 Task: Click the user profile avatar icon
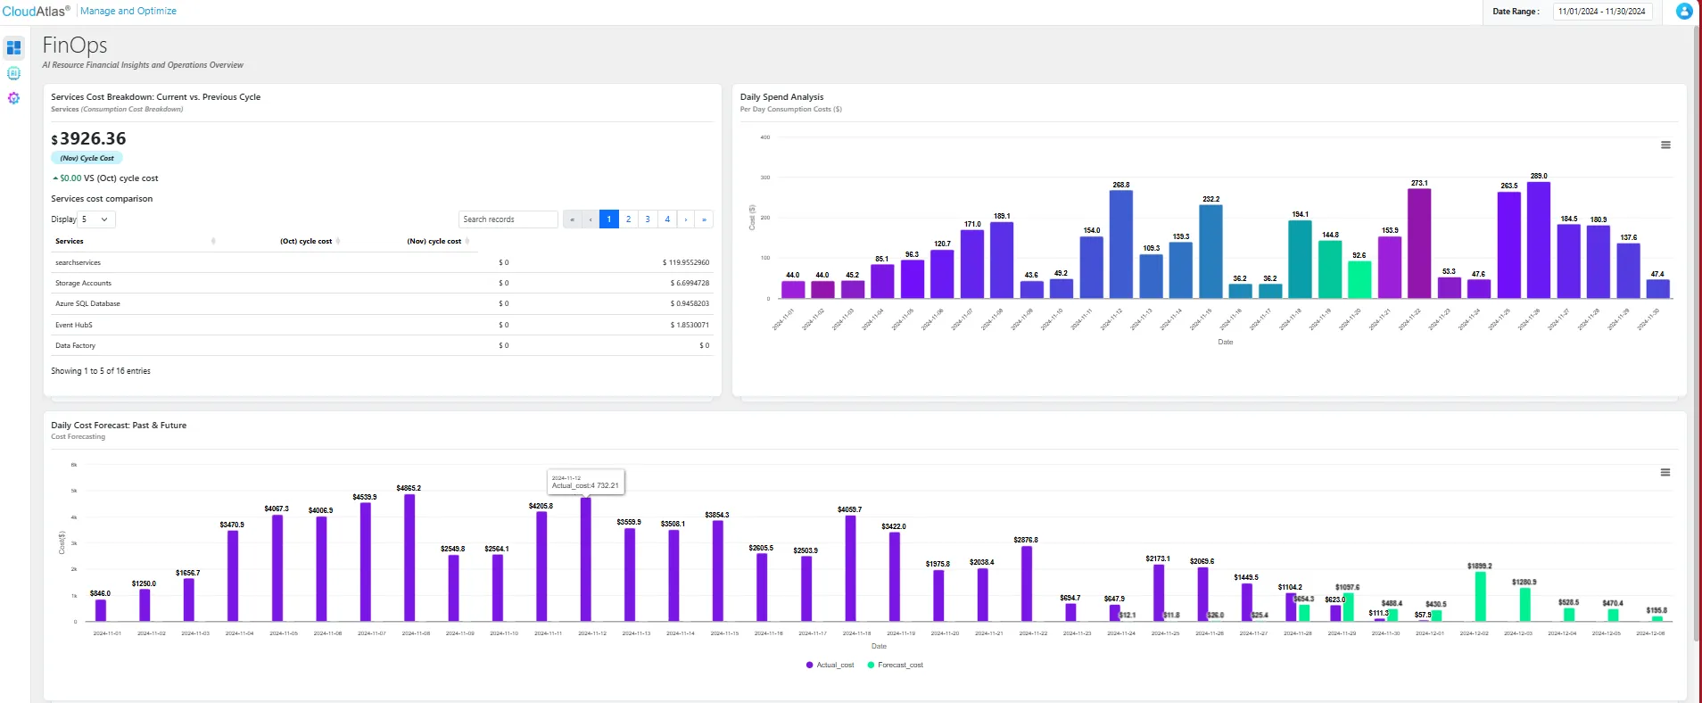pyautogui.click(x=1684, y=12)
